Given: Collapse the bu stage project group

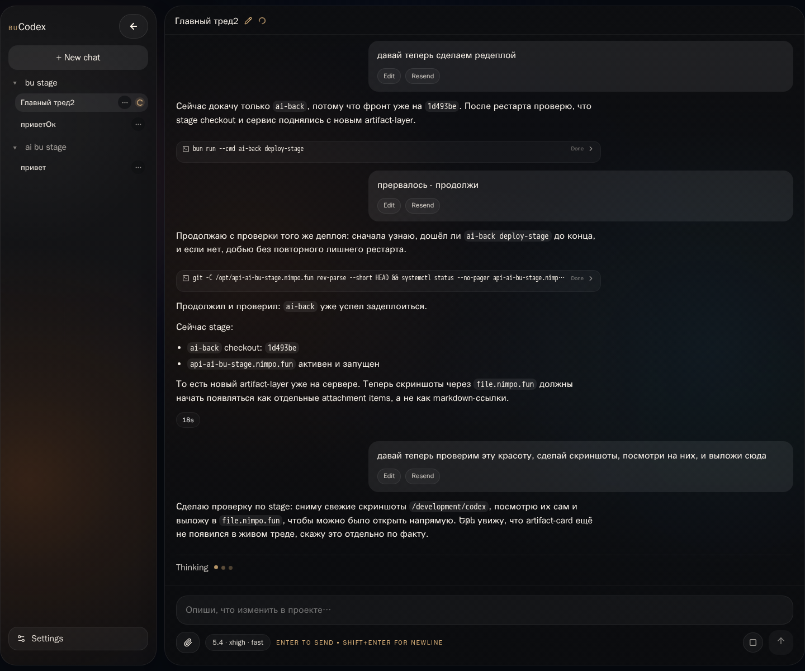Looking at the screenshot, I should point(15,83).
